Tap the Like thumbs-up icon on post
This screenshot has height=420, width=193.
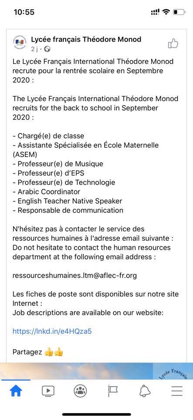click(173, 43)
